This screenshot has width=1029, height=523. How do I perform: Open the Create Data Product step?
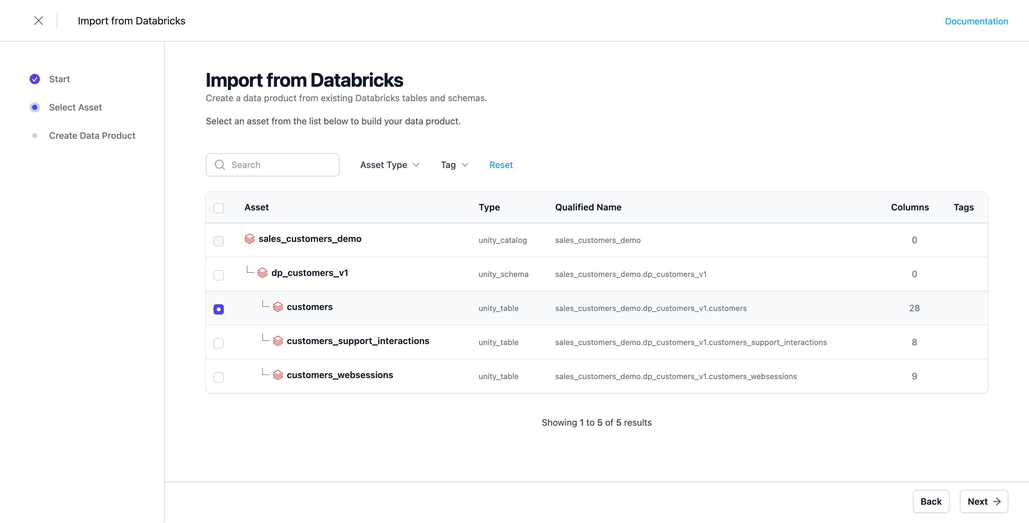(92, 136)
